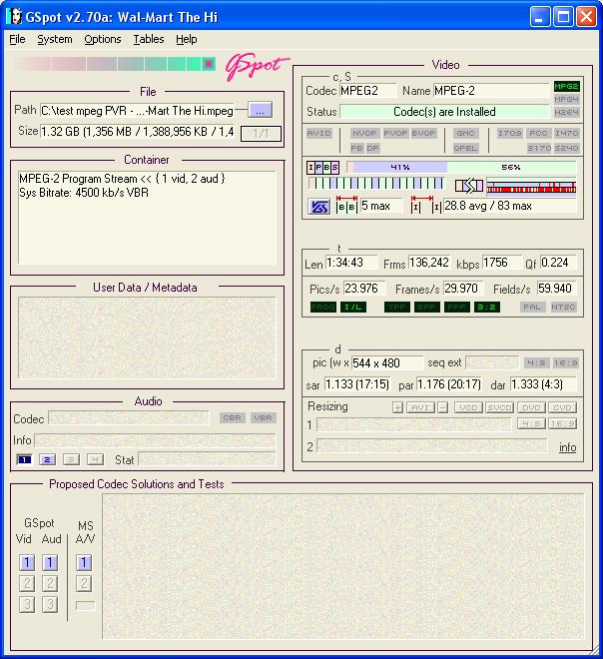Click the FCC indicator
The width and height of the screenshot is (603, 659).
(538, 133)
